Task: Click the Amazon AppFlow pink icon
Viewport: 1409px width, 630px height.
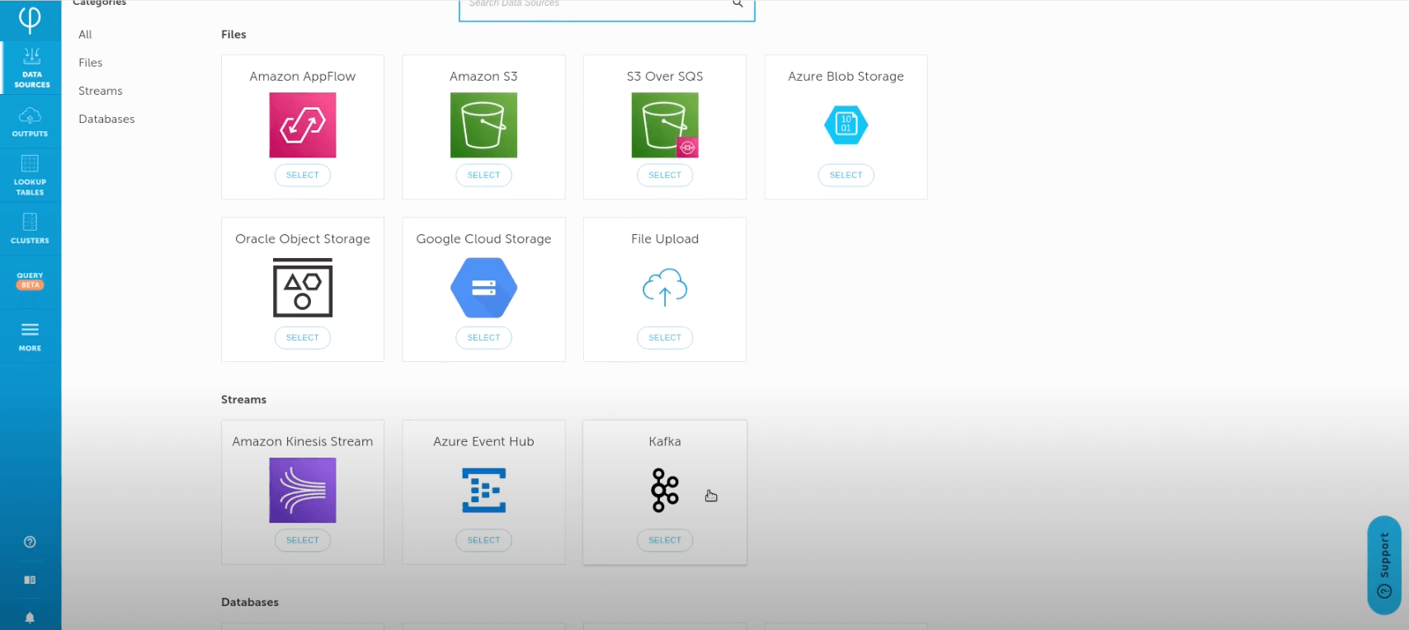Action: (x=303, y=125)
